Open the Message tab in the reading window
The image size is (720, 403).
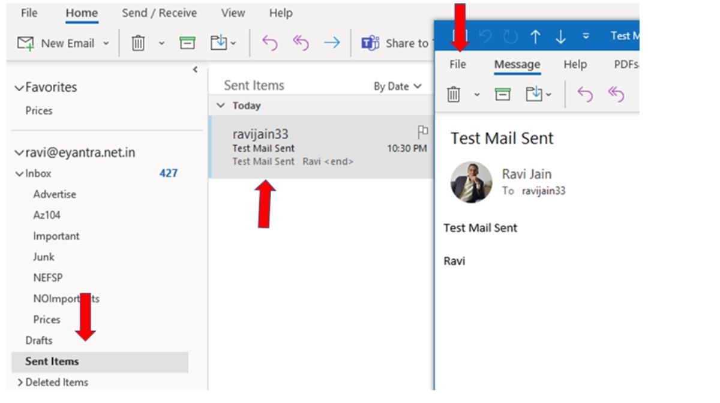517,64
